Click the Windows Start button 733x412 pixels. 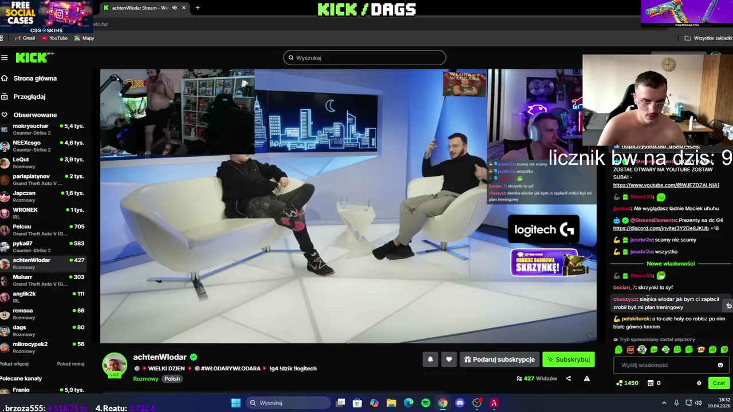[236, 403]
